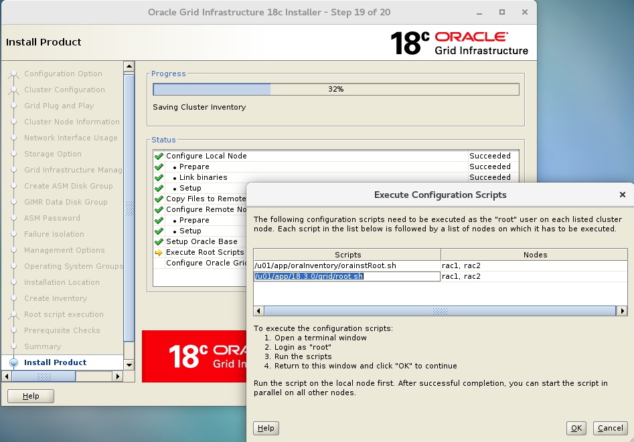Click OK to continue the installation
The width and height of the screenshot is (634, 442).
576,428
